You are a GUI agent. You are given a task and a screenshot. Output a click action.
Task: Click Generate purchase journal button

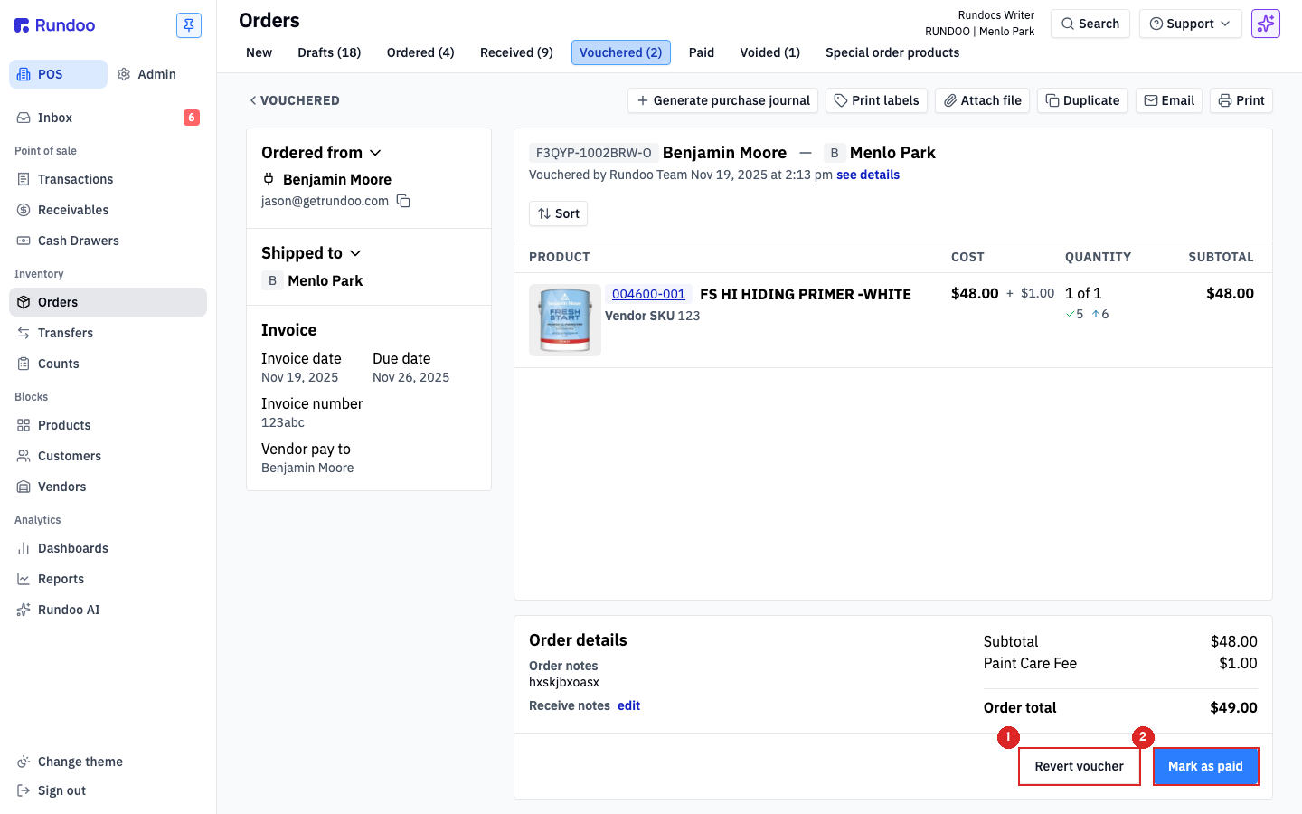pos(722,100)
